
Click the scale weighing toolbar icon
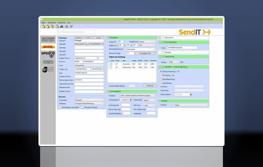click(67, 26)
